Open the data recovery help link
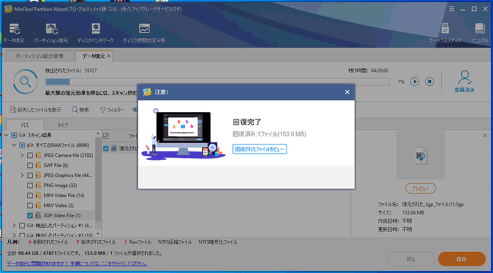The height and width of the screenshot is (273, 493). click(77, 263)
